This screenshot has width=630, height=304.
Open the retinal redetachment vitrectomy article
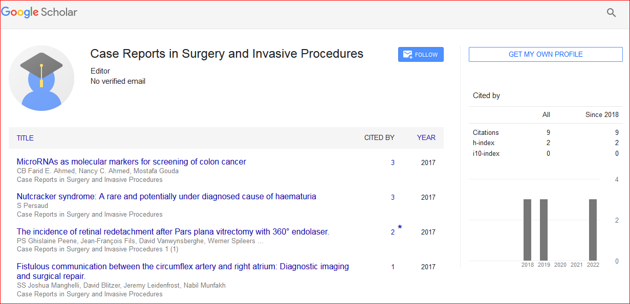172,231
